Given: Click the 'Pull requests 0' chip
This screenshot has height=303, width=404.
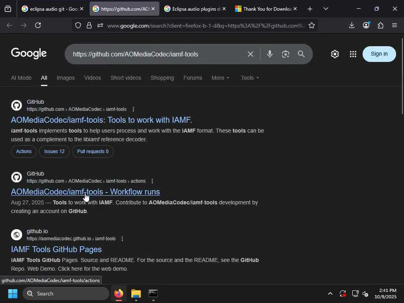Looking at the screenshot, I should pos(93,151).
